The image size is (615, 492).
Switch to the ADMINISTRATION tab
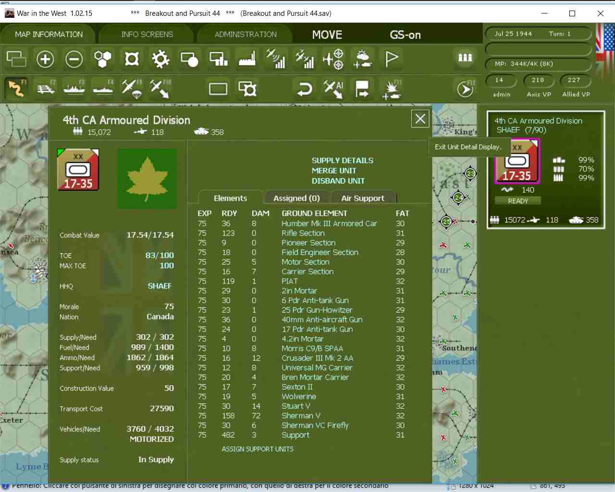[246, 35]
